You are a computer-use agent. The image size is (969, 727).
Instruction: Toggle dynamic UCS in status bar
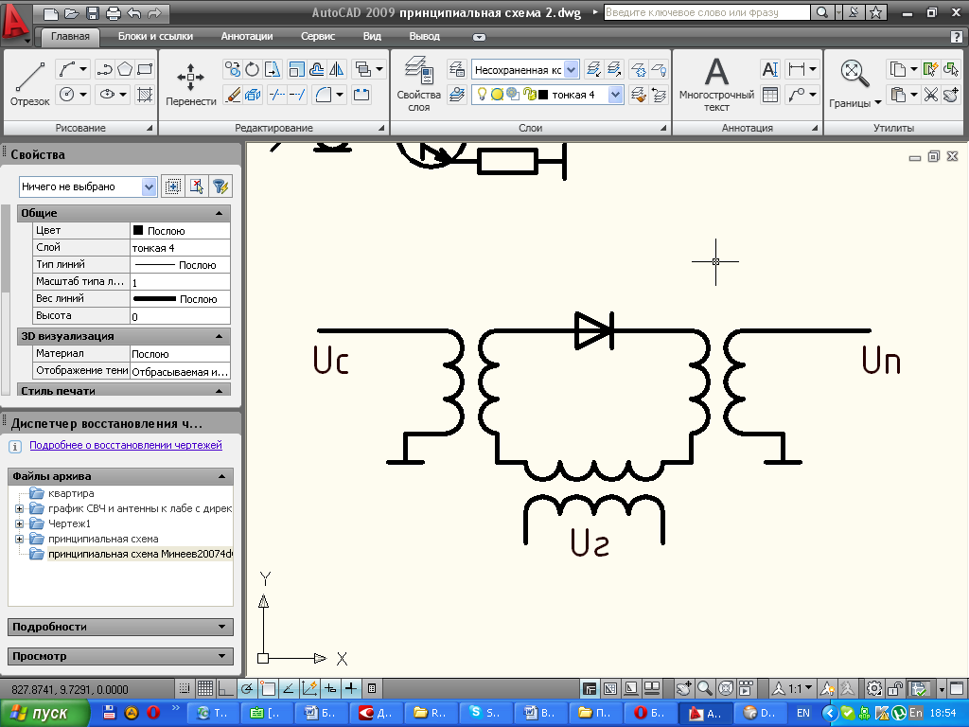(x=309, y=688)
